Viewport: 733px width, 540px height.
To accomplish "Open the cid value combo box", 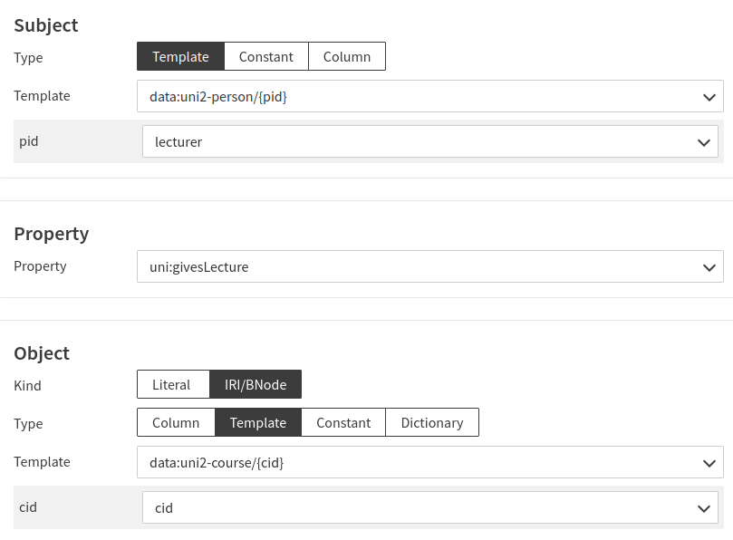I will pyautogui.click(x=417, y=507).
